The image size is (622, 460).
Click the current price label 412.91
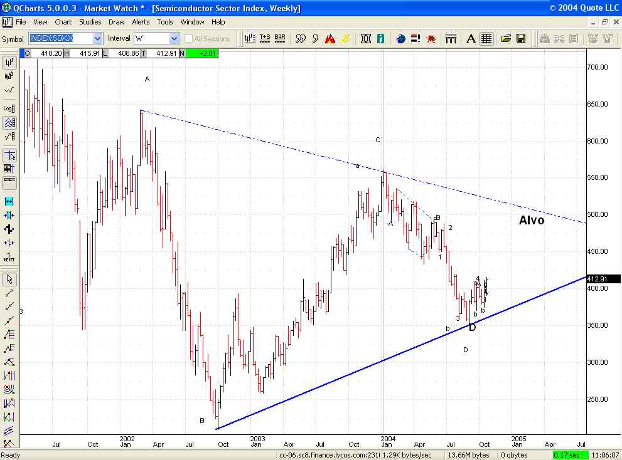[603, 279]
